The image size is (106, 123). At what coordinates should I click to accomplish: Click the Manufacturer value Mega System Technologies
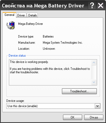(63, 43)
